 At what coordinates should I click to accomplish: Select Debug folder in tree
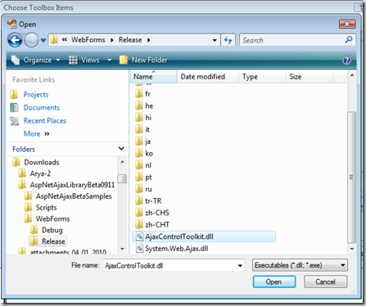click(52, 230)
